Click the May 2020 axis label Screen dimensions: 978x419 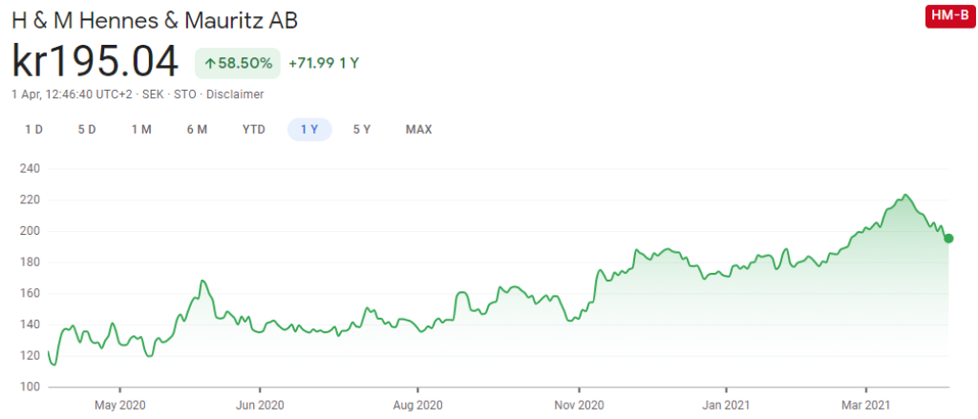click(x=119, y=406)
